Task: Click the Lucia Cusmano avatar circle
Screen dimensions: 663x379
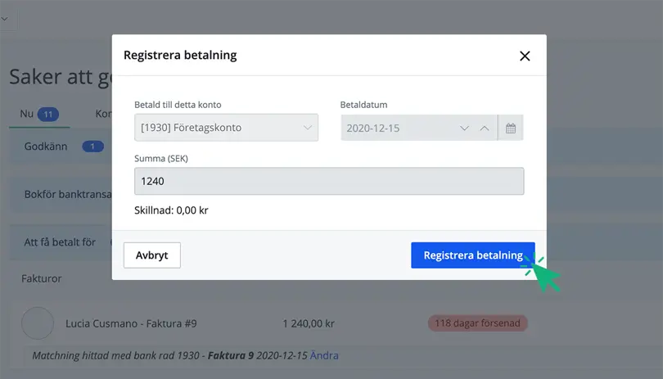Action: [38, 323]
